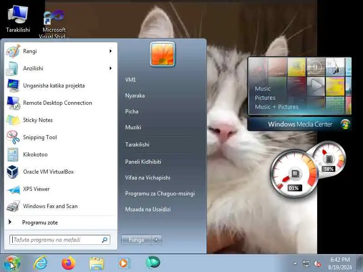
Task: Select Music in Media Center gadget
Action: [263, 89]
